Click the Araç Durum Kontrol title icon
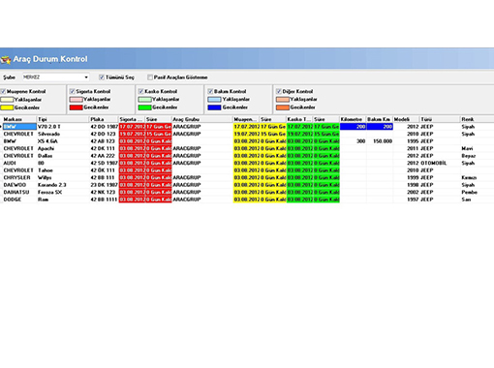This screenshot has height=368, width=494. [x=6, y=60]
